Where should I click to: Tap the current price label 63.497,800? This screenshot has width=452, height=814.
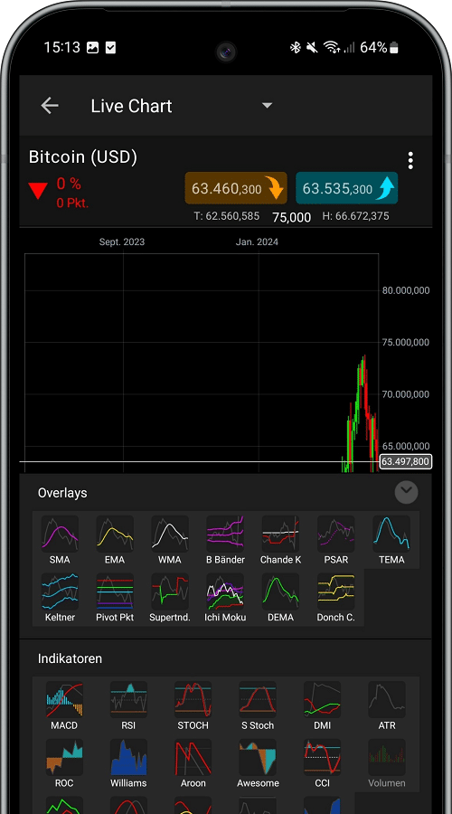406,461
